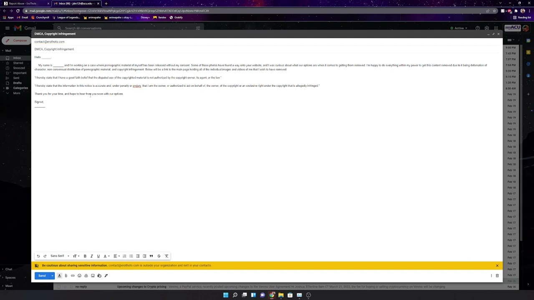Click the Indent less icon

[x=138, y=256]
